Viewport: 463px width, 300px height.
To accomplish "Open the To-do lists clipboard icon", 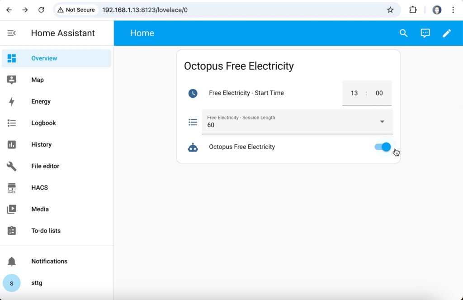I will tap(11, 230).
